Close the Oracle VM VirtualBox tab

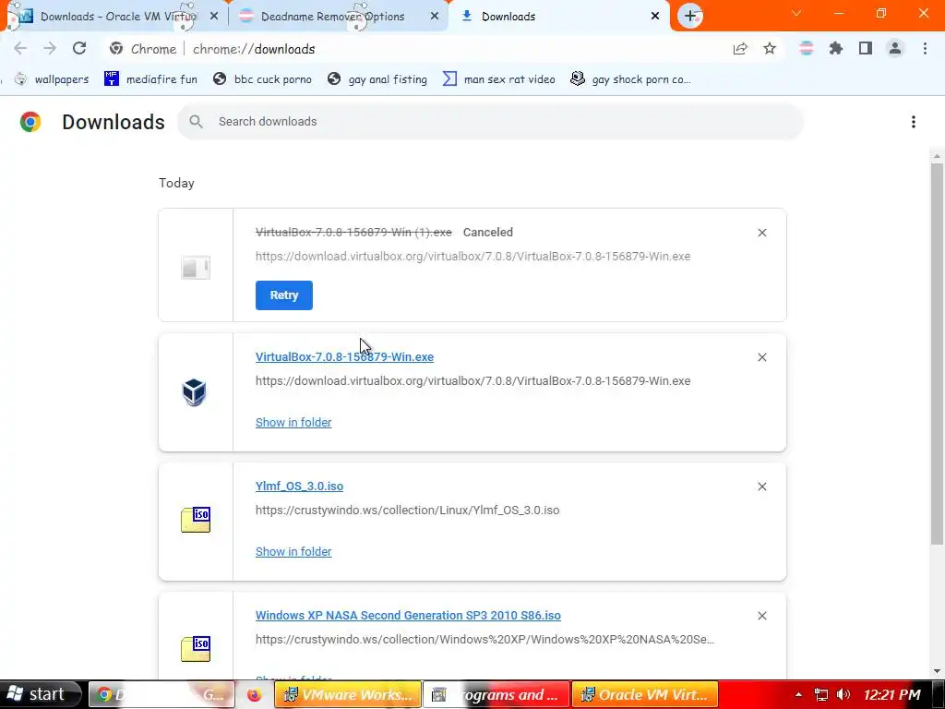(x=214, y=17)
